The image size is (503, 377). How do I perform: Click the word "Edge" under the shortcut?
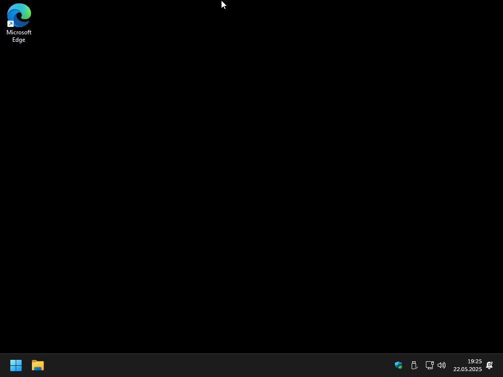click(x=19, y=40)
